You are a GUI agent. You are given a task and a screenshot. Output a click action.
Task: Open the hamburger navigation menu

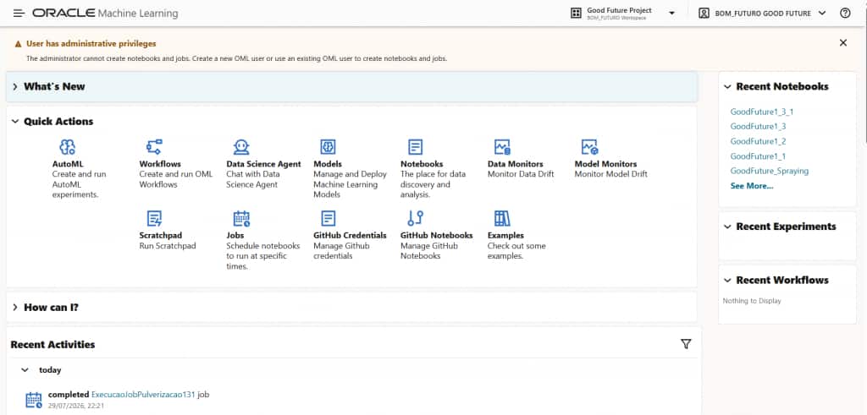coord(19,14)
